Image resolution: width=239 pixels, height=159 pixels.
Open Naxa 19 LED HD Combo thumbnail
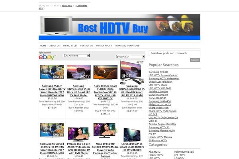coord(105,130)
